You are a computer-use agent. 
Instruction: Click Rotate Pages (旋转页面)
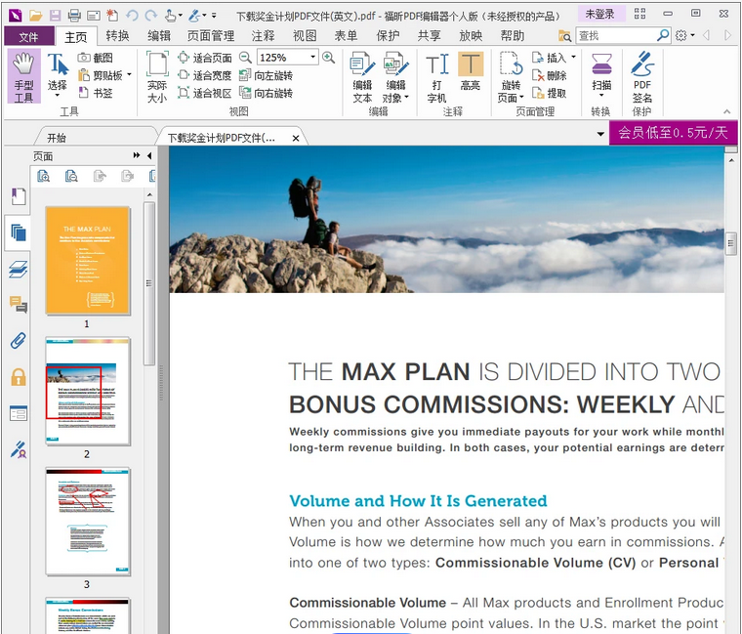click(511, 77)
